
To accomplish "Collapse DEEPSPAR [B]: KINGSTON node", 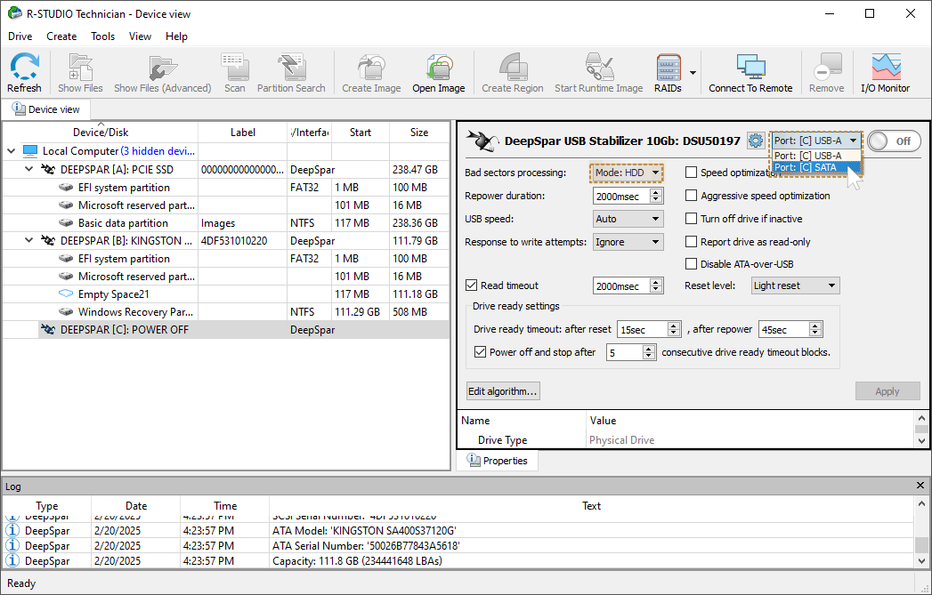I will [29, 240].
